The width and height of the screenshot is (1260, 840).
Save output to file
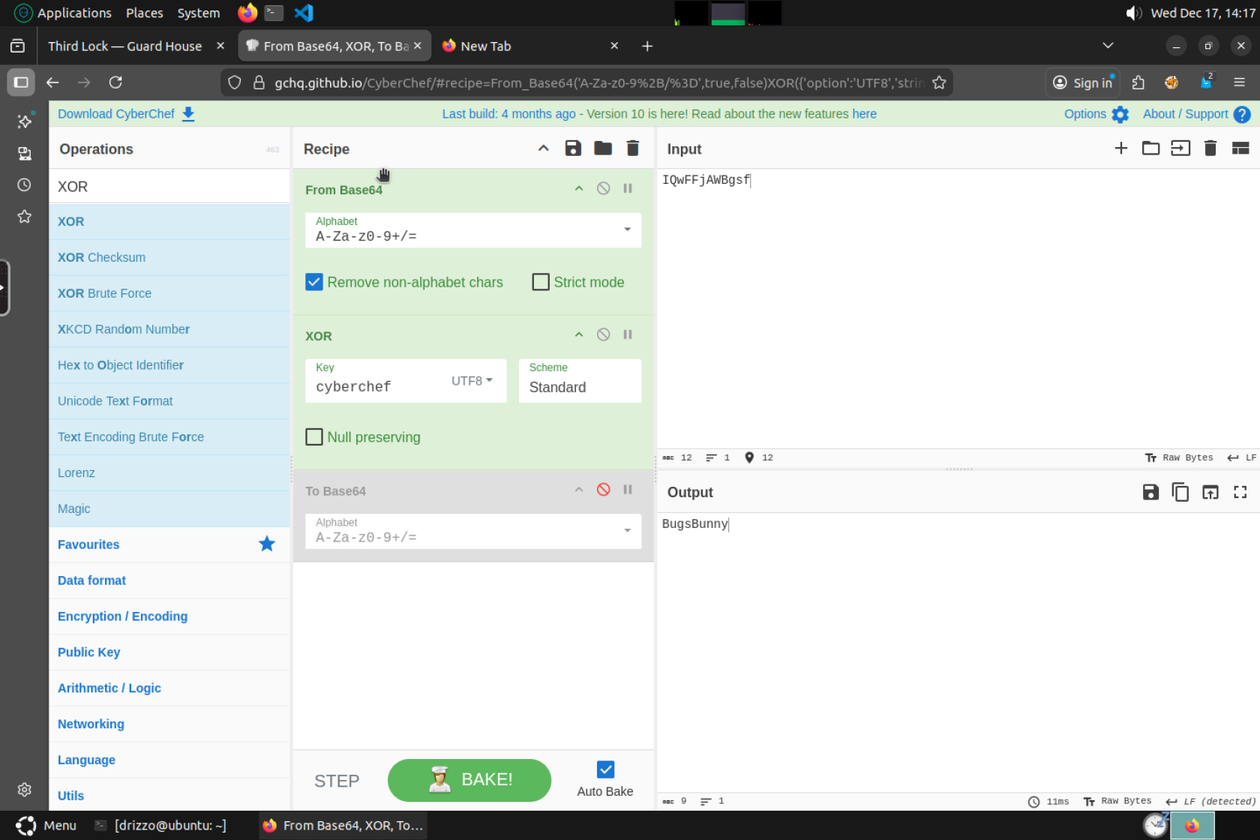point(1150,492)
